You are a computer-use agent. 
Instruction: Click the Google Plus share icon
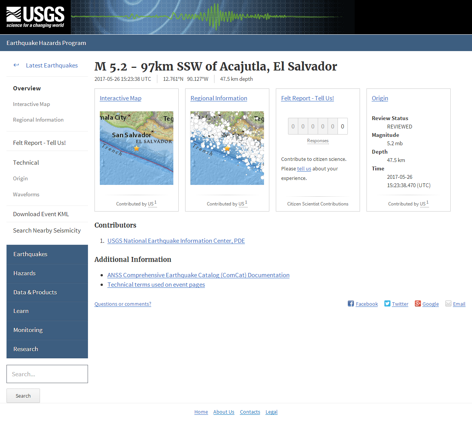[x=418, y=303]
